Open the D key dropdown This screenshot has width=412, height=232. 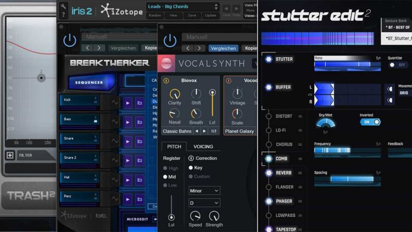204,203
